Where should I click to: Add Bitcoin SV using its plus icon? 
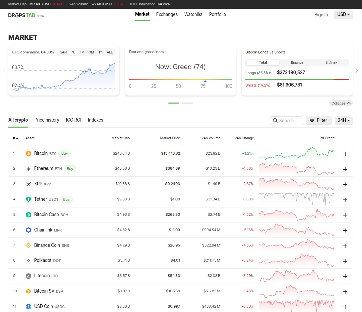(x=345, y=292)
